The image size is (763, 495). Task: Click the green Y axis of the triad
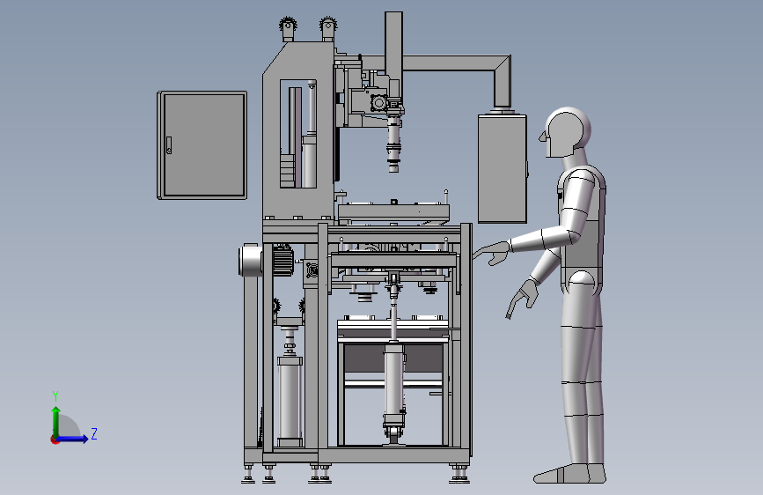click(56, 422)
